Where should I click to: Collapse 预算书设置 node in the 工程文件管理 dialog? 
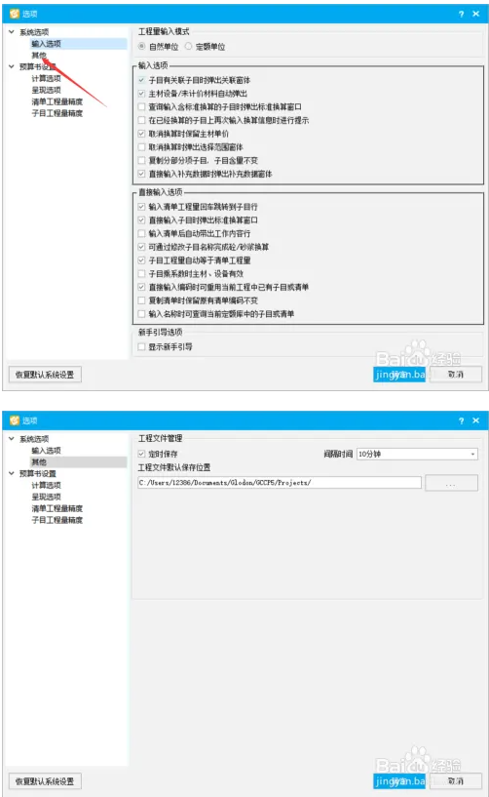tap(12, 473)
